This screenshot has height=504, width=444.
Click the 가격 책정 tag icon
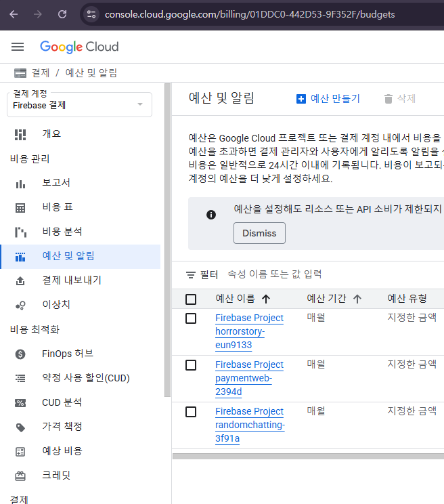[x=20, y=427]
